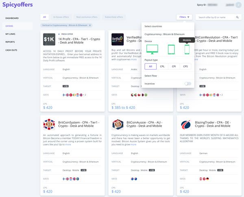
Task: Click the BitCoinAussie geo flags
Action: click(134, 179)
